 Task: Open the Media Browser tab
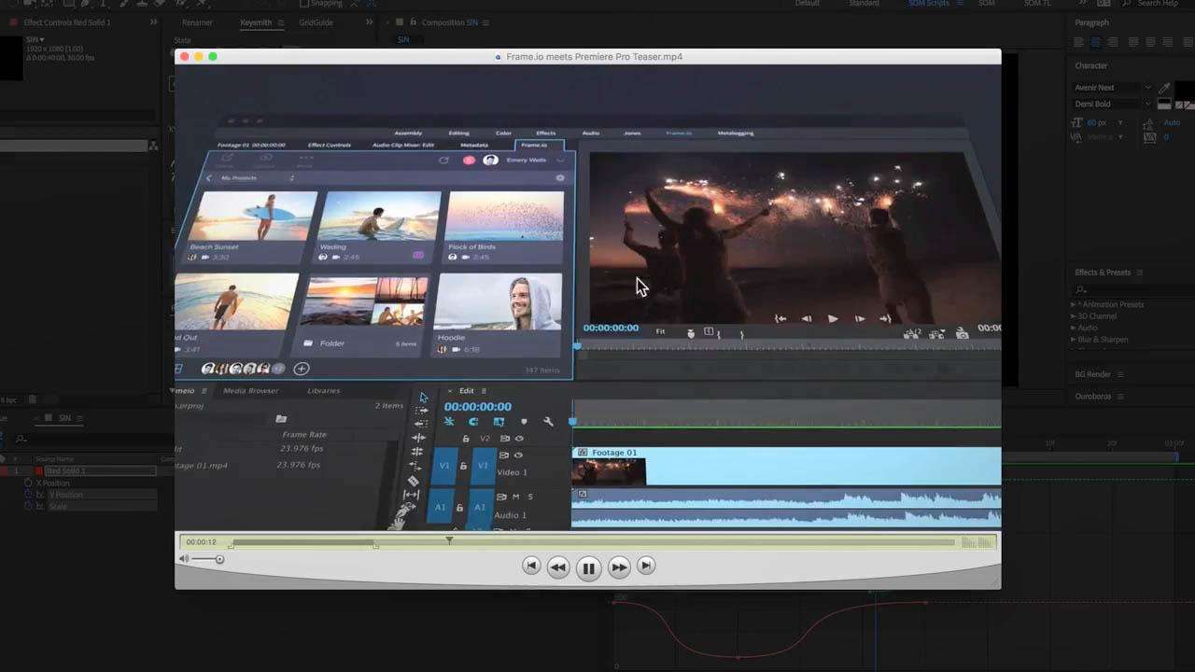coord(250,390)
